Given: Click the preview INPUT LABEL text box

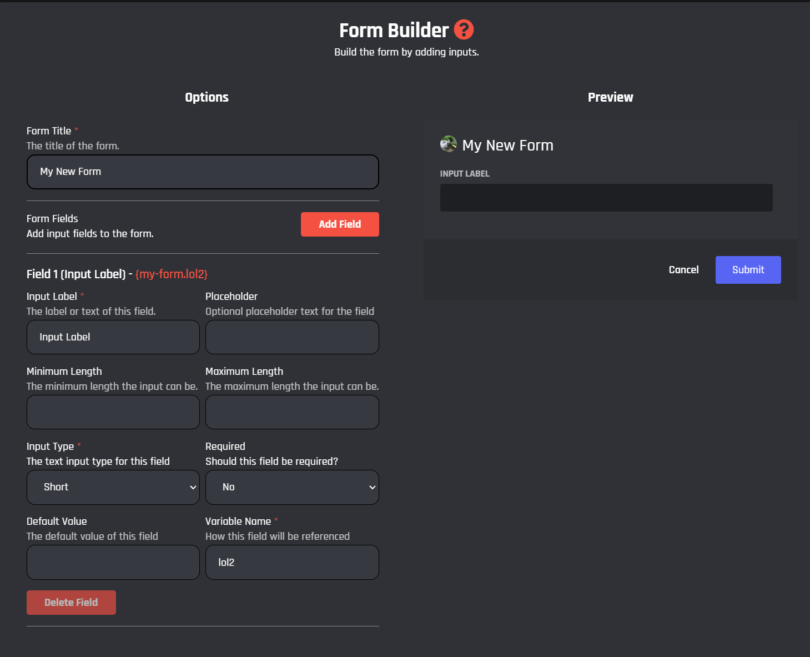Looking at the screenshot, I should coord(606,198).
